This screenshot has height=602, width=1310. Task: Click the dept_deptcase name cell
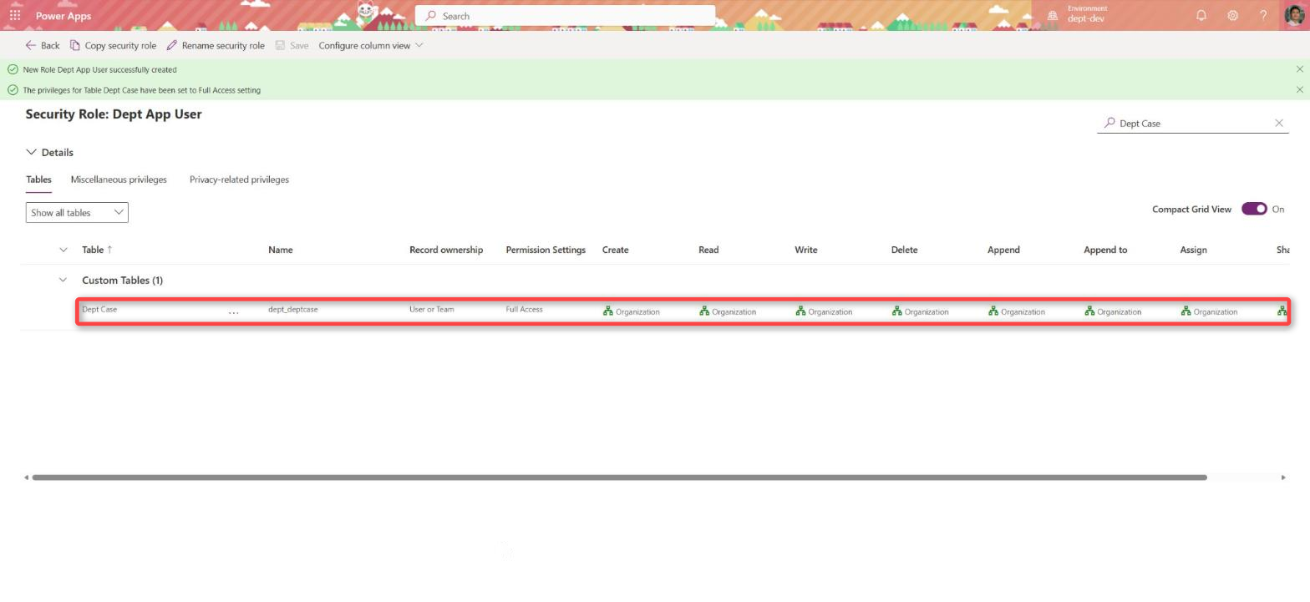[x=292, y=309]
